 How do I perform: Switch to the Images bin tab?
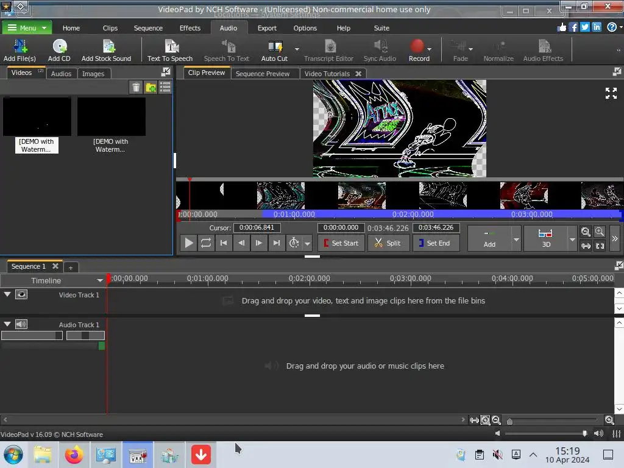[x=93, y=74]
